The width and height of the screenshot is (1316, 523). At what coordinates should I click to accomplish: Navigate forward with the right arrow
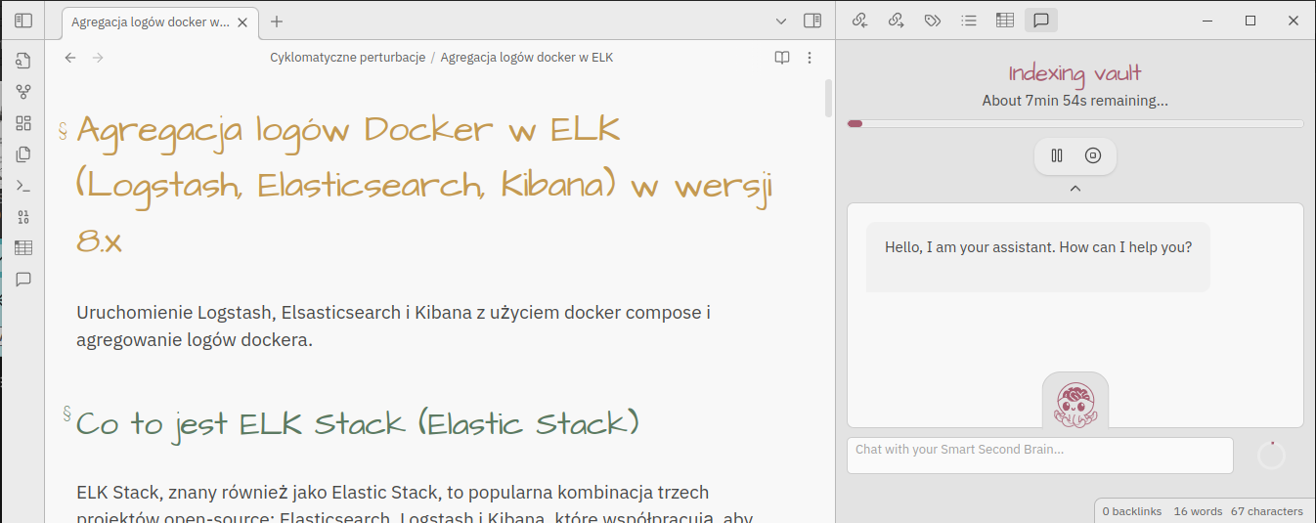point(98,58)
